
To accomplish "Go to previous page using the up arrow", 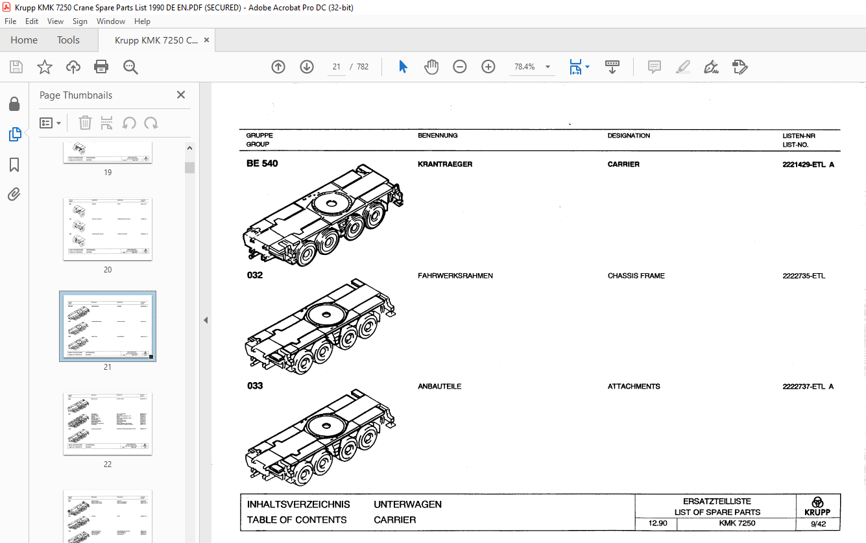I will pyautogui.click(x=278, y=67).
